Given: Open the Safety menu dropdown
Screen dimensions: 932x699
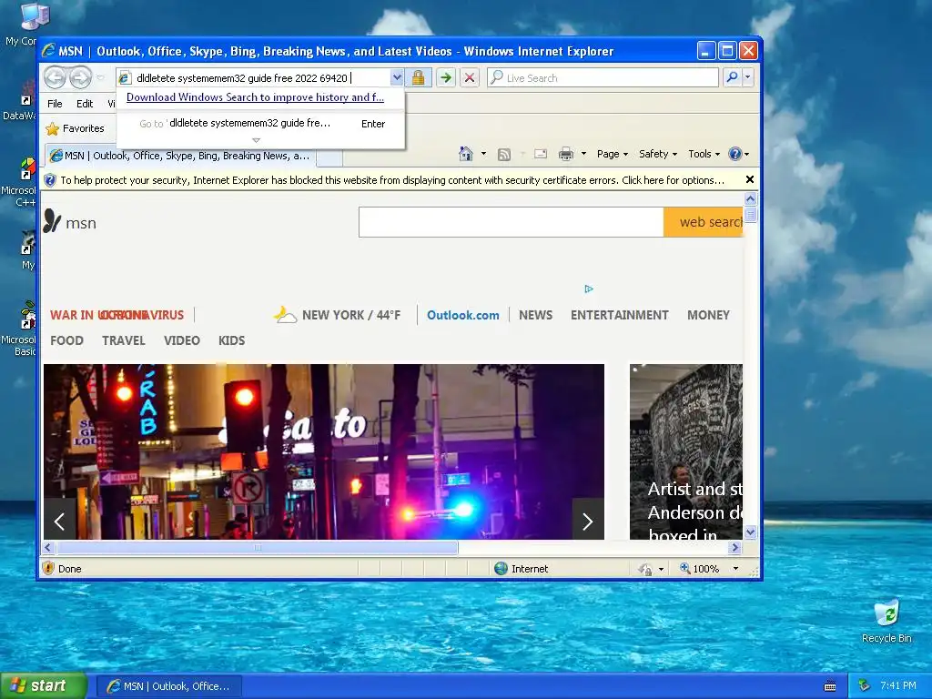Looking at the screenshot, I should [x=658, y=154].
